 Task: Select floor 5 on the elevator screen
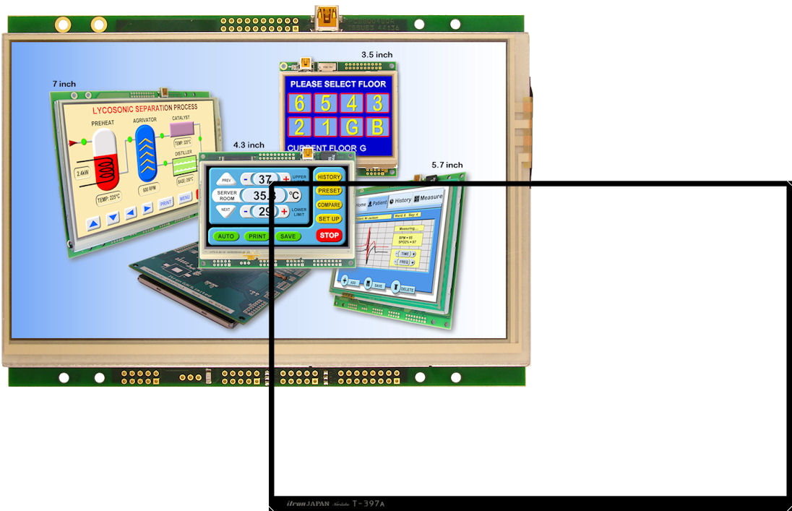click(x=326, y=103)
